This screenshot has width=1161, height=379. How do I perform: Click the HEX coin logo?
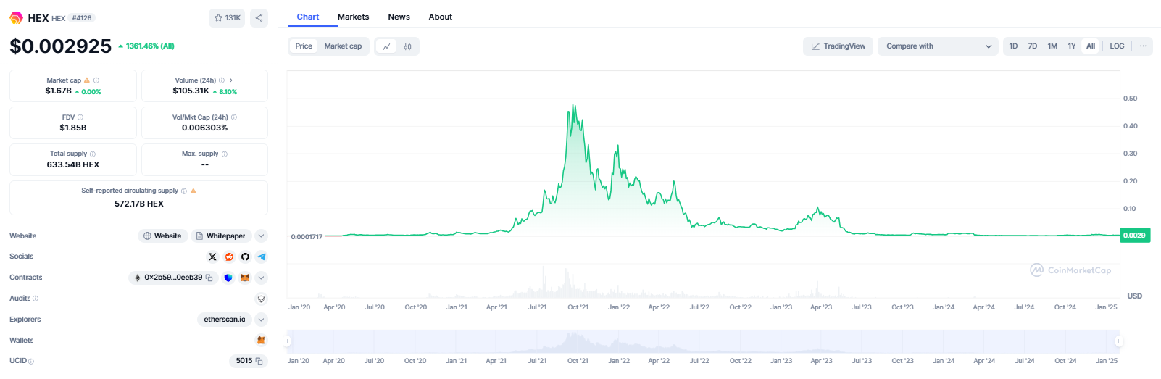(x=16, y=17)
